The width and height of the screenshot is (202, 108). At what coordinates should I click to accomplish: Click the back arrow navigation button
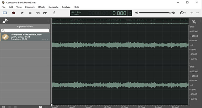point(192,13)
